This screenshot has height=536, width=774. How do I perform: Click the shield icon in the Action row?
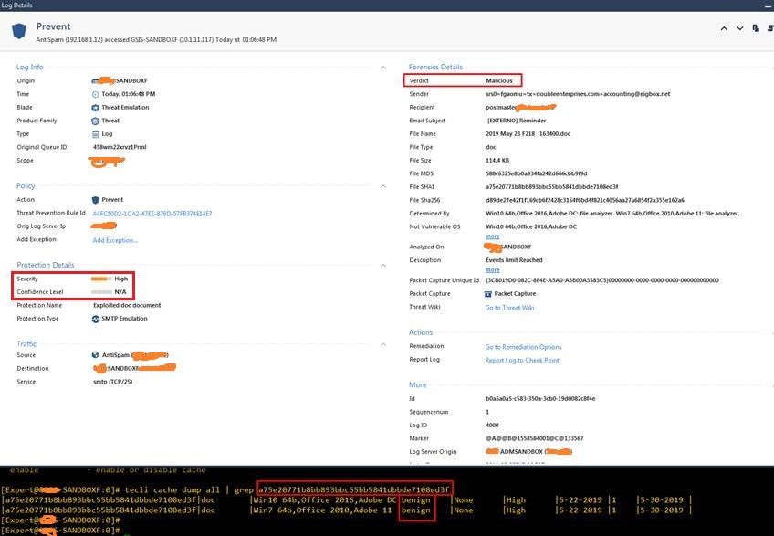(x=95, y=200)
